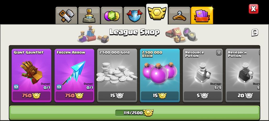Tap the C icon next to League Shop
This screenshot has height=121, width=269.
pyautogui.click(x=255, y=33)
